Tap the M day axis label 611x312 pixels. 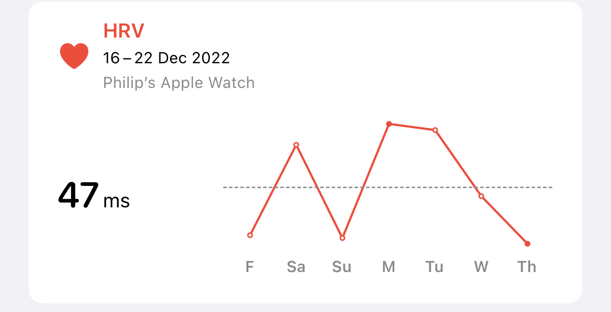pyautogui.click(x=389, y=267)
